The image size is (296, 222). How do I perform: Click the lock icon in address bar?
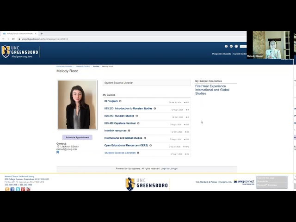pyautogui.click(x=19, y=39)
